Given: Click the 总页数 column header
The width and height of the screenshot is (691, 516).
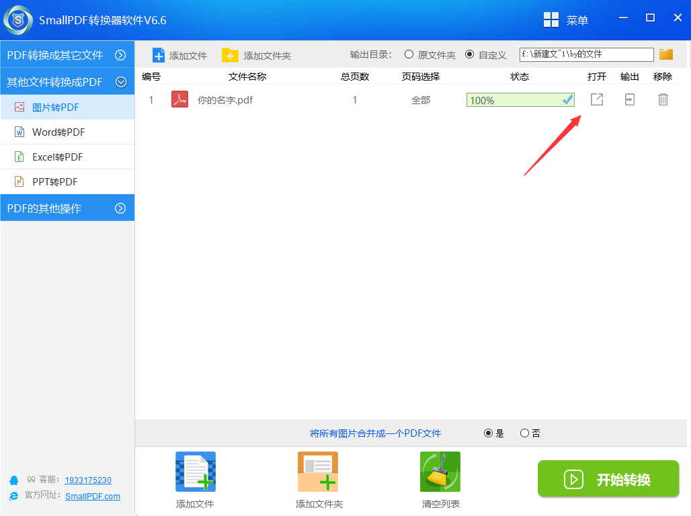Looking at the screenshot, I should (355, 77).
